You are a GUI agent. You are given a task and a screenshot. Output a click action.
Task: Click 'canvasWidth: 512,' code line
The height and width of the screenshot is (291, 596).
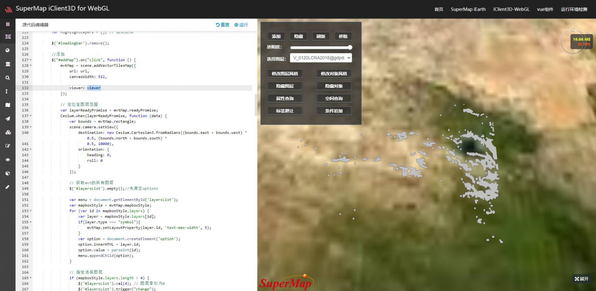tap(88, 77)
